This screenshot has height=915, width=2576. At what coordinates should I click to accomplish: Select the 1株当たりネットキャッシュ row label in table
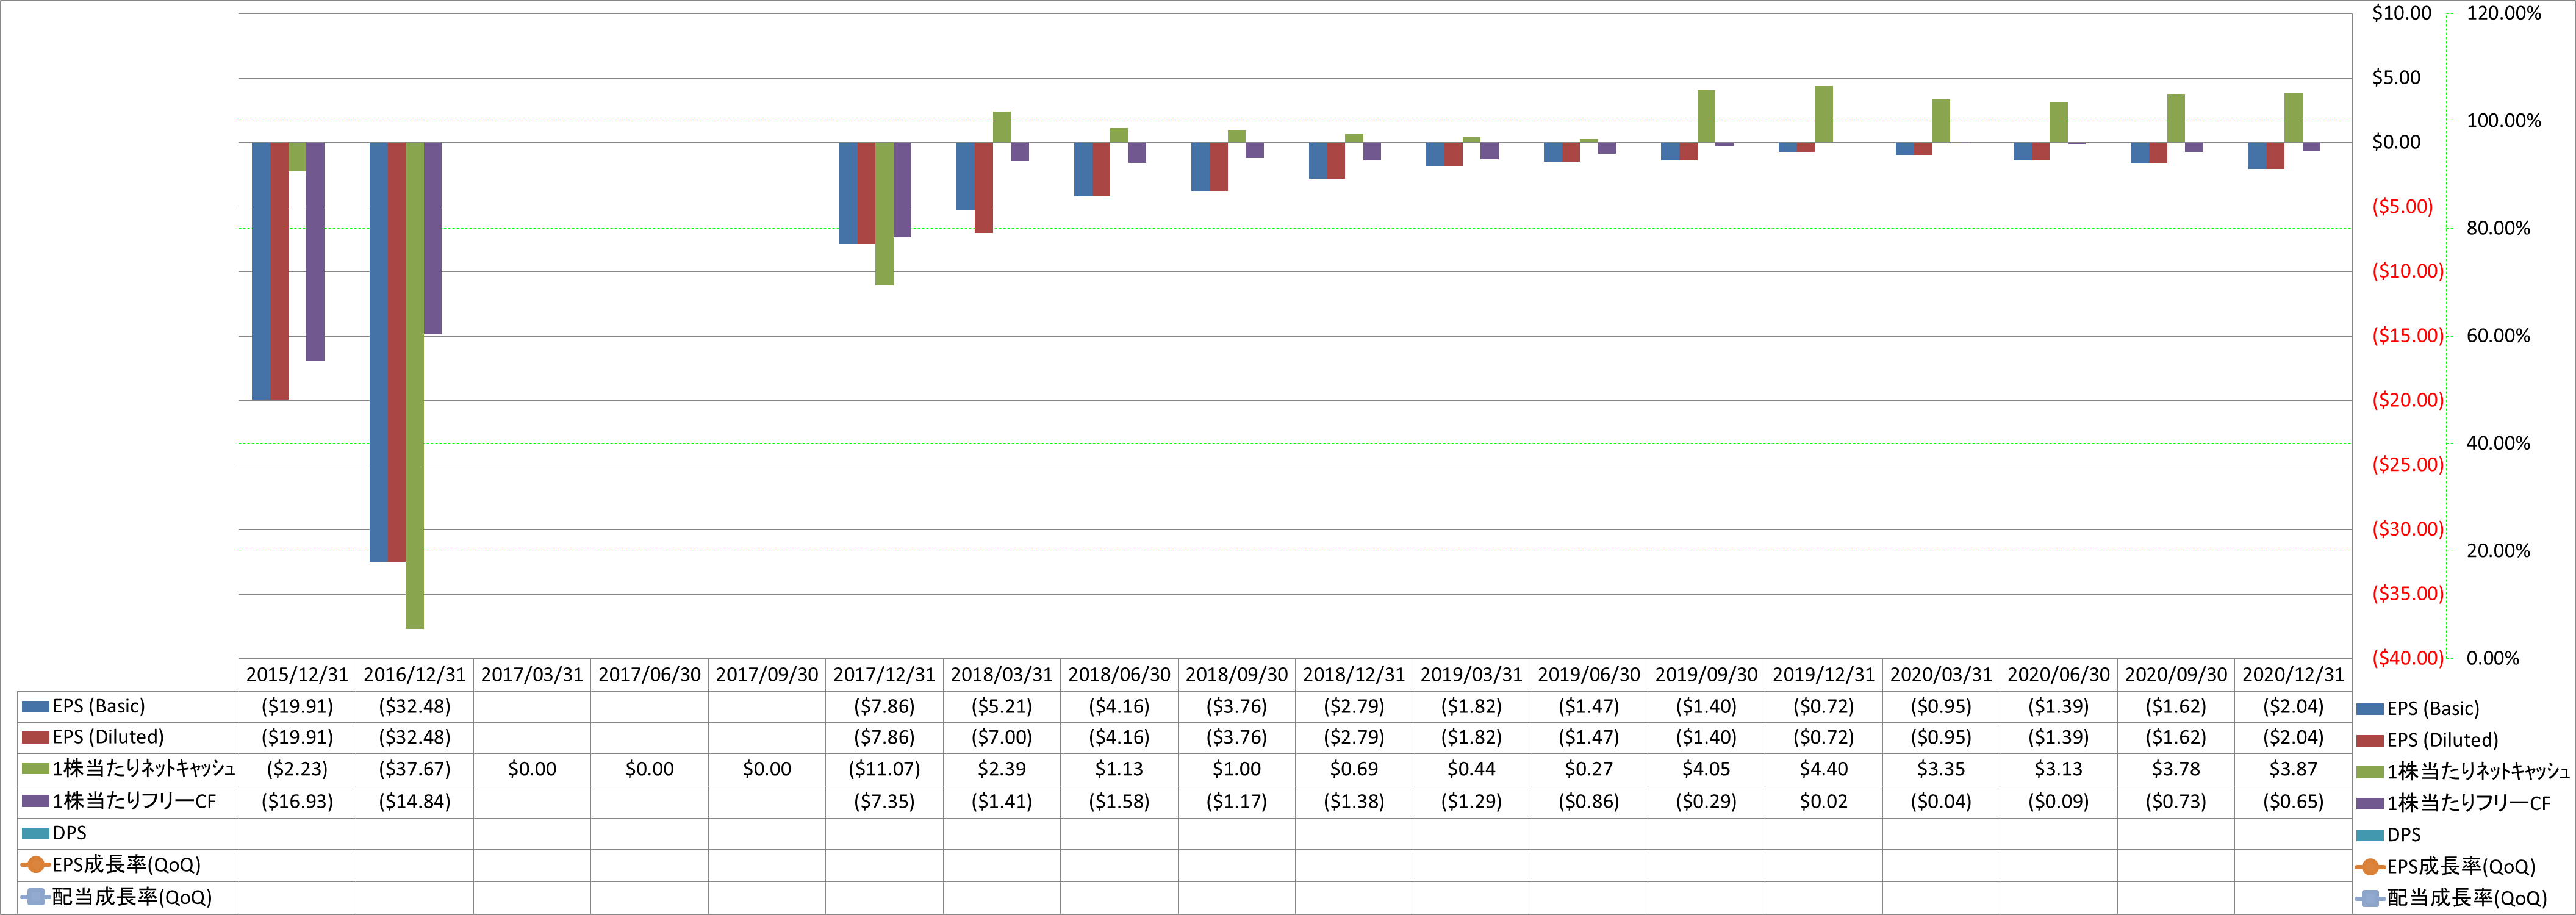coord(144,769)
